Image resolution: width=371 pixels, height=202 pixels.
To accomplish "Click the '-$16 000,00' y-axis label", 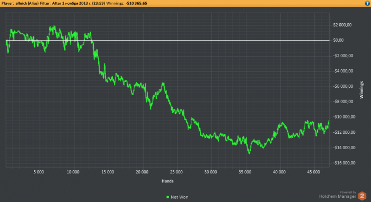I will coord(344,163).
